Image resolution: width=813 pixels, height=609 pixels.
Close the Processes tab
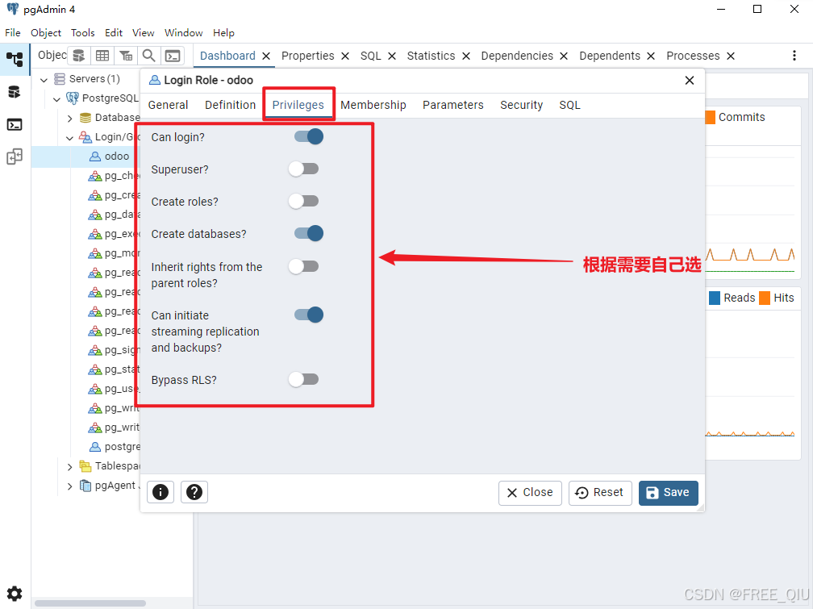point(731,56)
